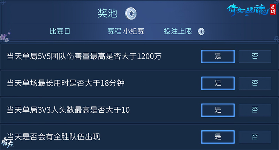279x150 pixels.
Task: Pick 否 for 3V3人头数 question
Action: [x=255, y=110]
